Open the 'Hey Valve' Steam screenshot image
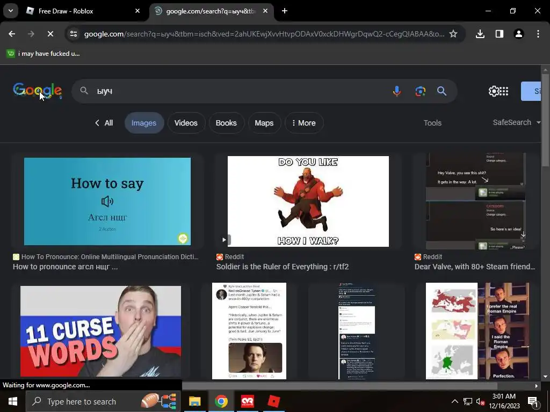 pos(476,202)
